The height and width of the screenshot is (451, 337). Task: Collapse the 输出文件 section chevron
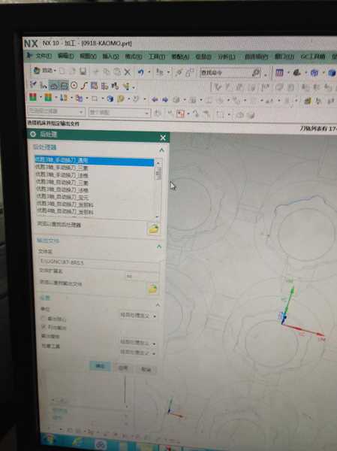(x=159, y=247)
